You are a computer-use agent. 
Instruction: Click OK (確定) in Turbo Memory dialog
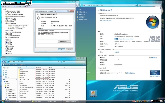coord(62,49)
